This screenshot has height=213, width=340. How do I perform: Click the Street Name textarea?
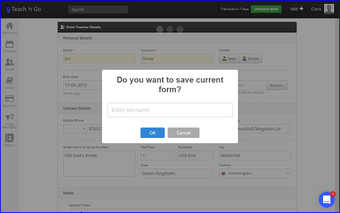tap(99, 163)
